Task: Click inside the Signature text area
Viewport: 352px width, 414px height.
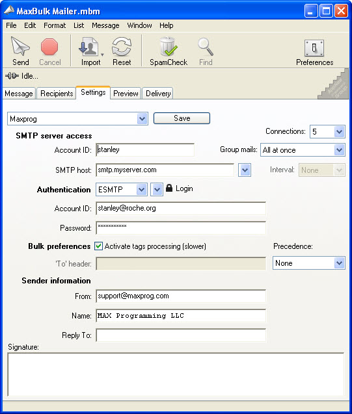Action: click(176, 374)
